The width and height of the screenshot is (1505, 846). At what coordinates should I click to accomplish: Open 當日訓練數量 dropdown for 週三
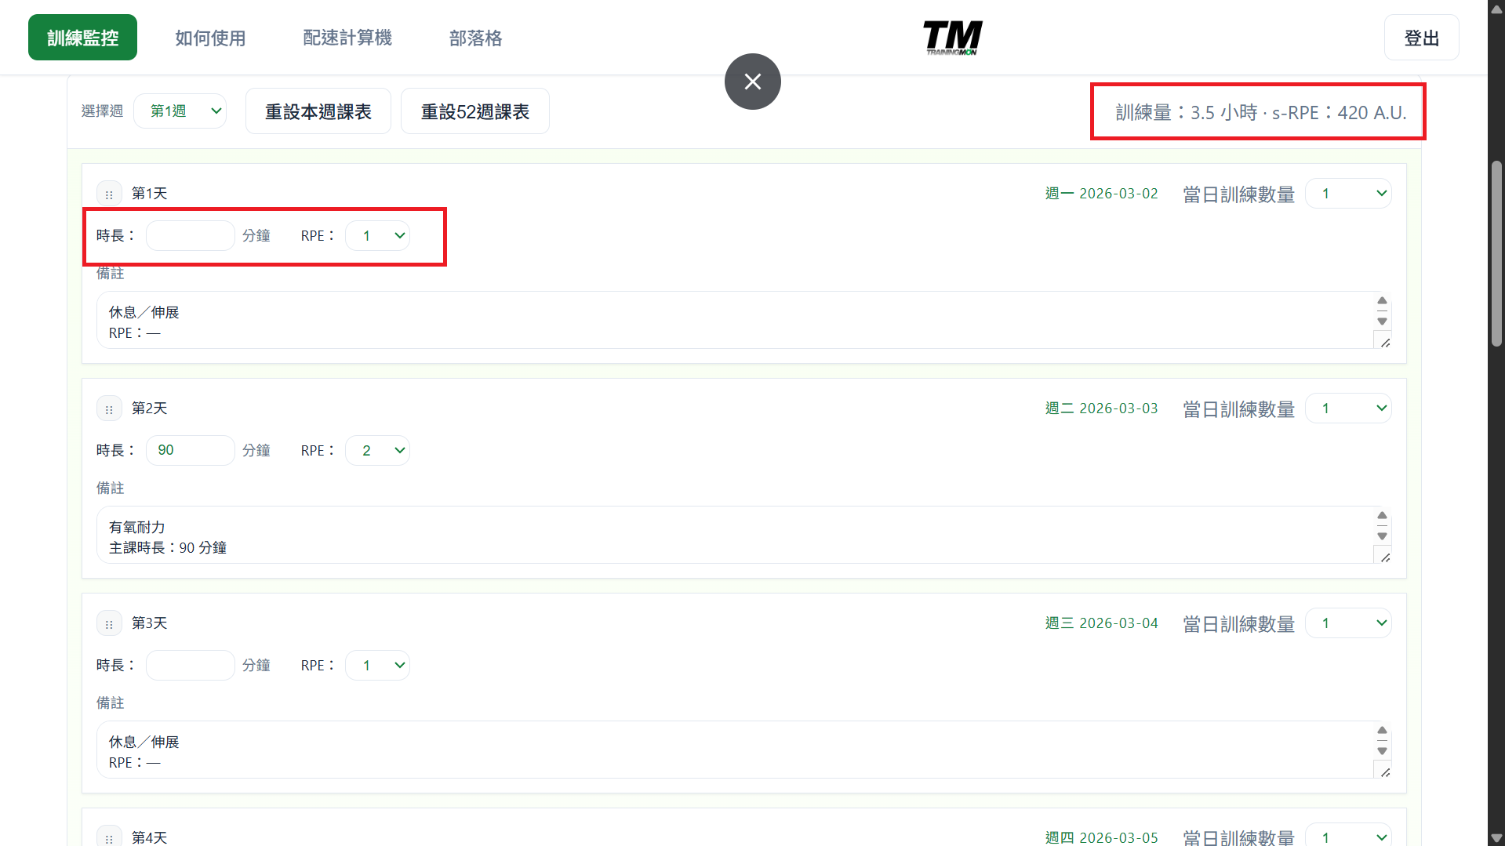pos(1348,623)
